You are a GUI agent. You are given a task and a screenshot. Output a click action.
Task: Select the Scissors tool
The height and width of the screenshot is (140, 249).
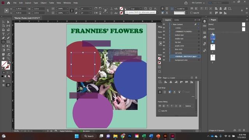pos(3,46)
